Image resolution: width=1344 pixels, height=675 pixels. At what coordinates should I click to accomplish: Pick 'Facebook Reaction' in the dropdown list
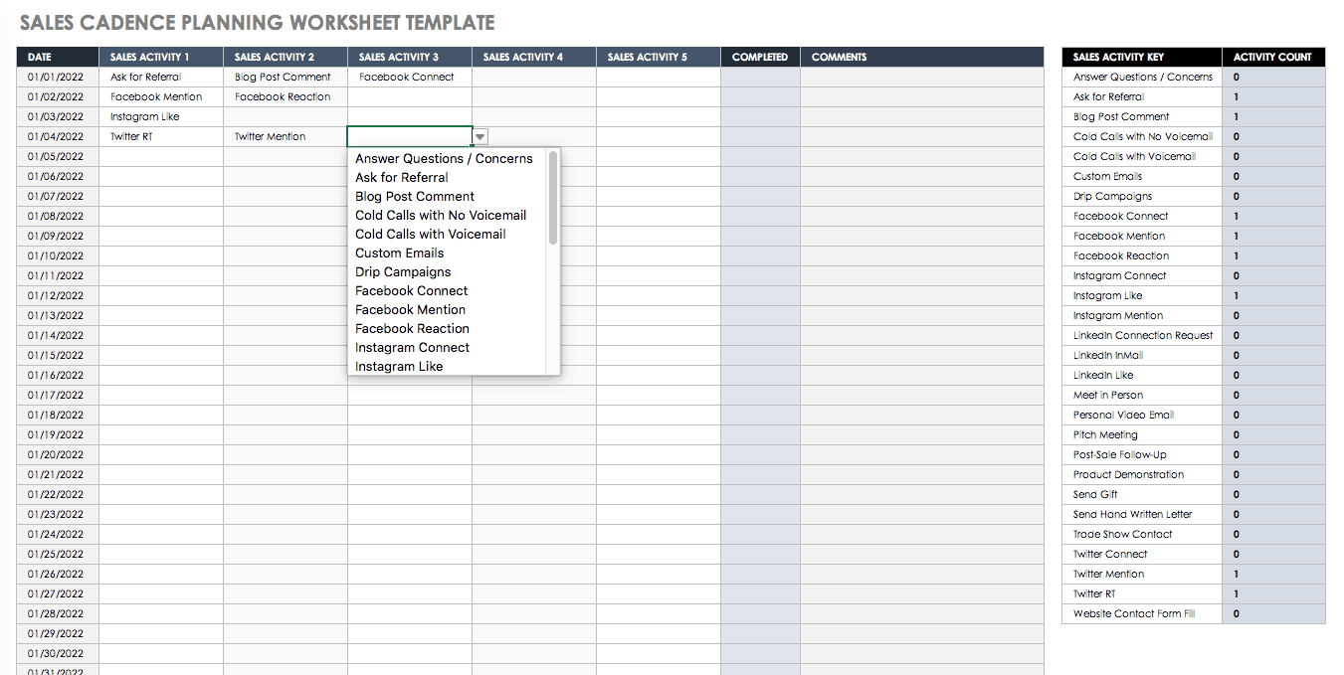coord(412,329)
